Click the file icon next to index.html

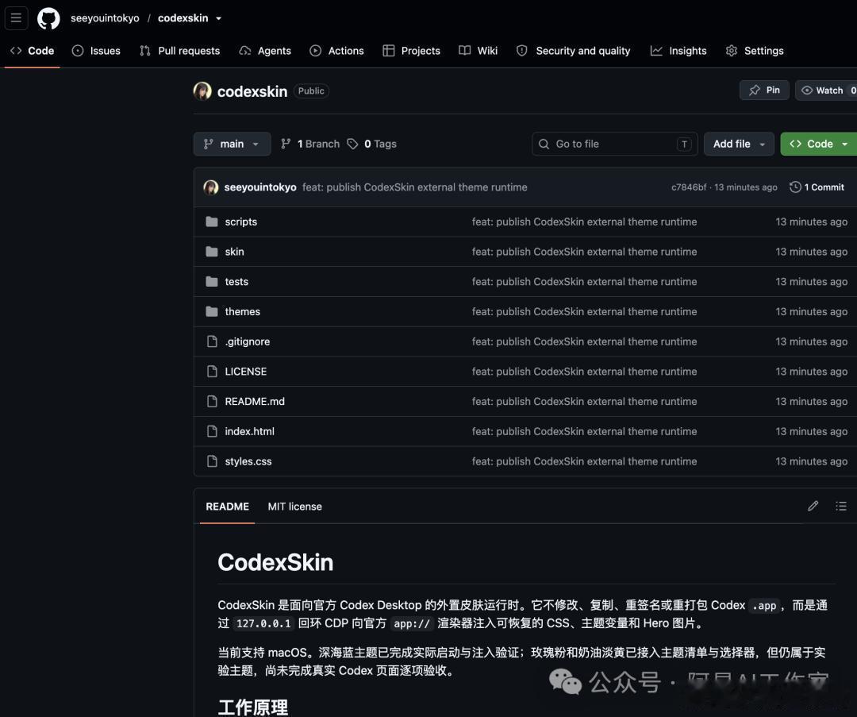[x=212, y=431]
